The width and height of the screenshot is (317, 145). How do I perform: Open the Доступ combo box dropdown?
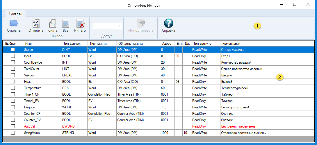click(x=120, y=26)
